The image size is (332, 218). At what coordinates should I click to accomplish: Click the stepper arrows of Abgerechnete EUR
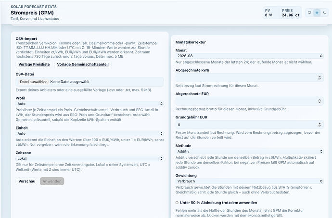click(319, 101)
